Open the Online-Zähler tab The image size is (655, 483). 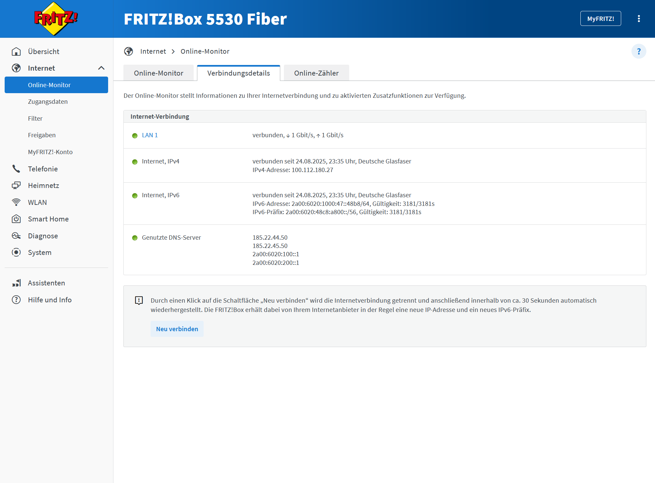(316, 73)
